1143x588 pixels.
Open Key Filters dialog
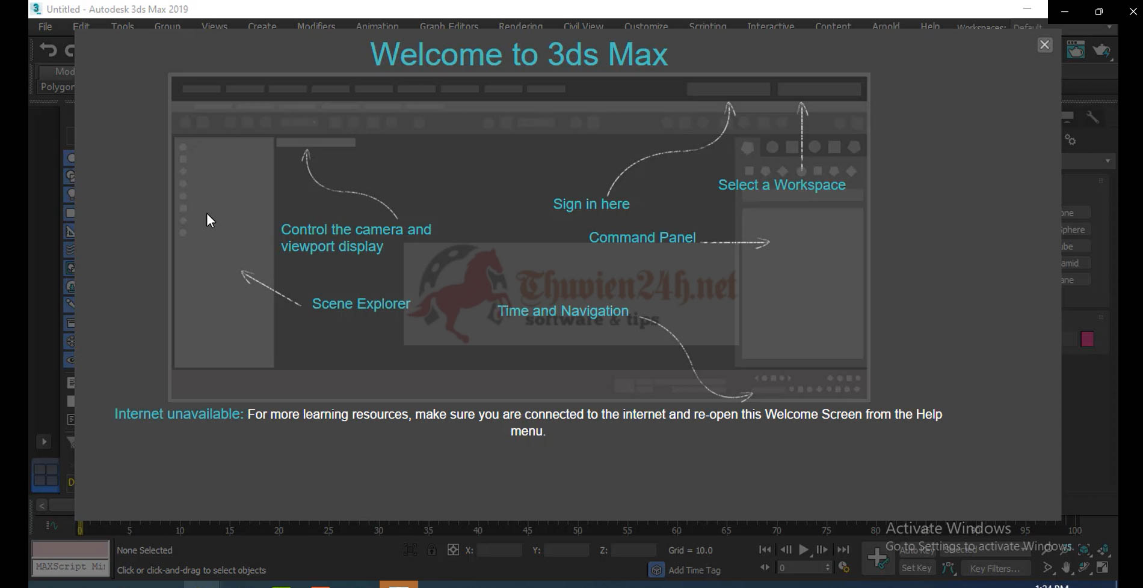click(995, 568)
